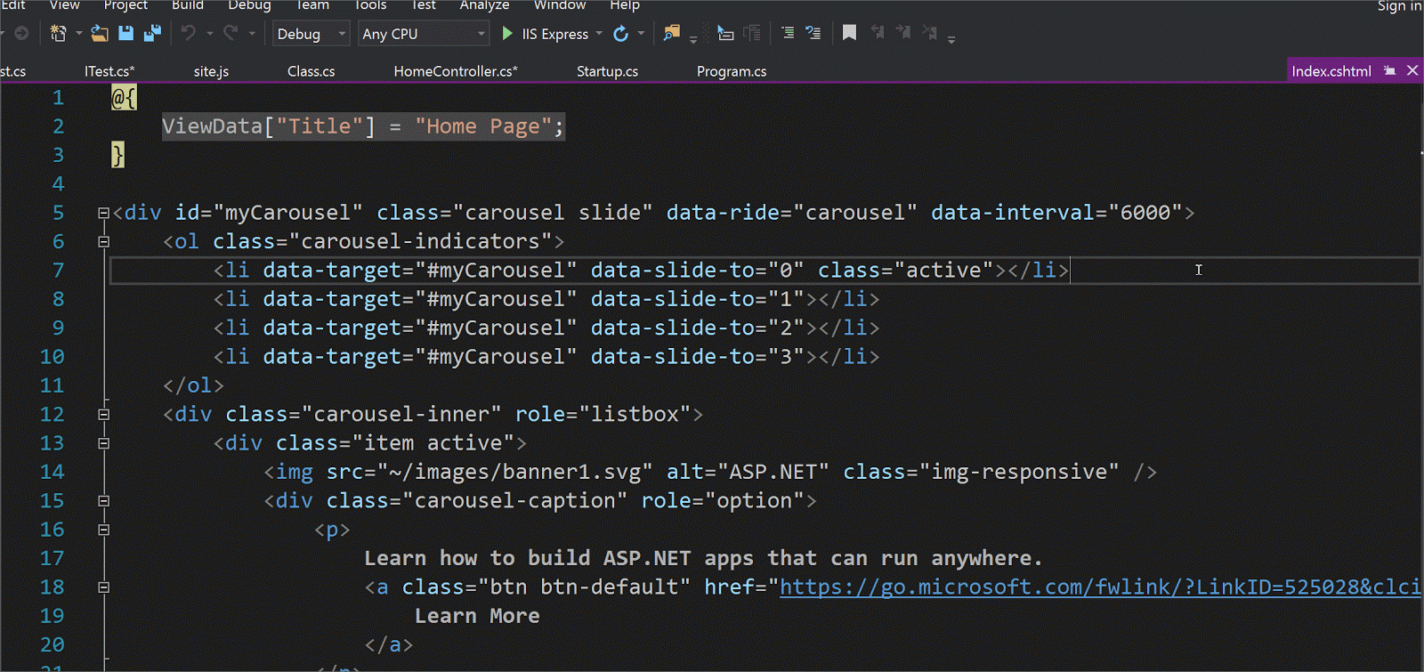Toggle a bookmark with the bookmark icon
This screenshot has width=1424, height=672.
(x=850, y=33)
